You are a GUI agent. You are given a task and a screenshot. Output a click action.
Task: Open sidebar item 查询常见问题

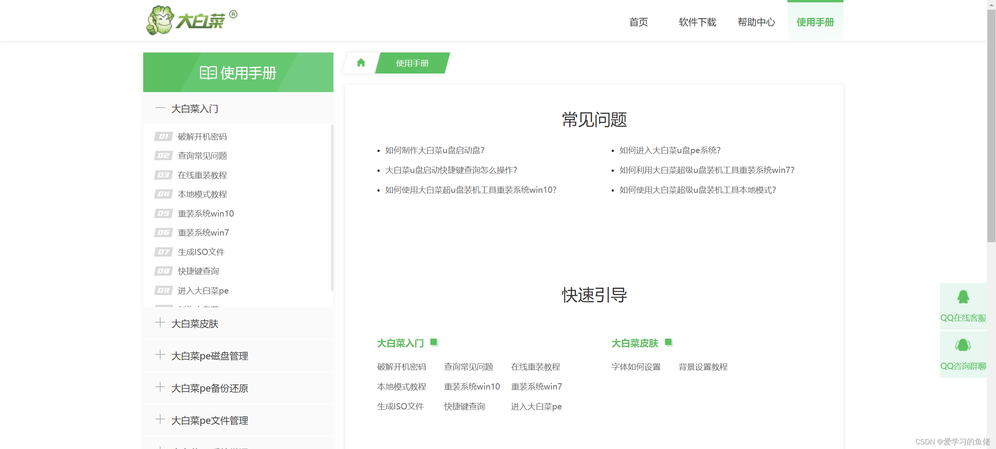point(202,155)
